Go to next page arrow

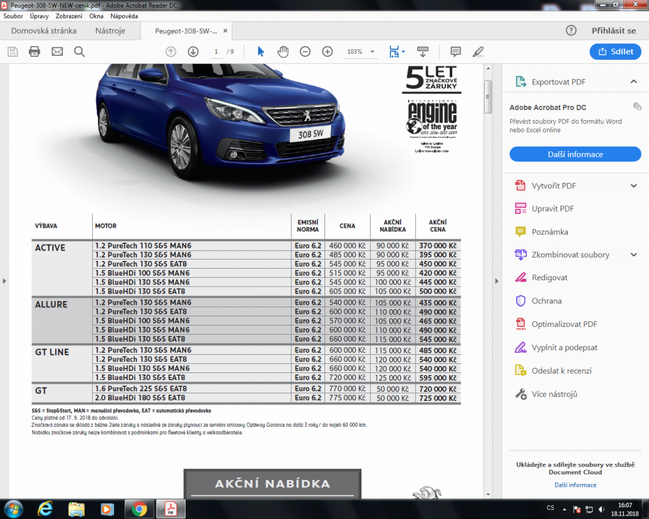click(193, 52)
